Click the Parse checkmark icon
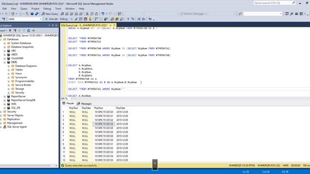This screenshot has width=310, height=174. coord(76,19)
